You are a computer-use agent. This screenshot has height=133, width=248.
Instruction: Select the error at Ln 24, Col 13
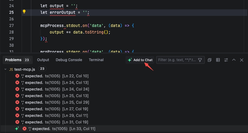tap(54, 82)
